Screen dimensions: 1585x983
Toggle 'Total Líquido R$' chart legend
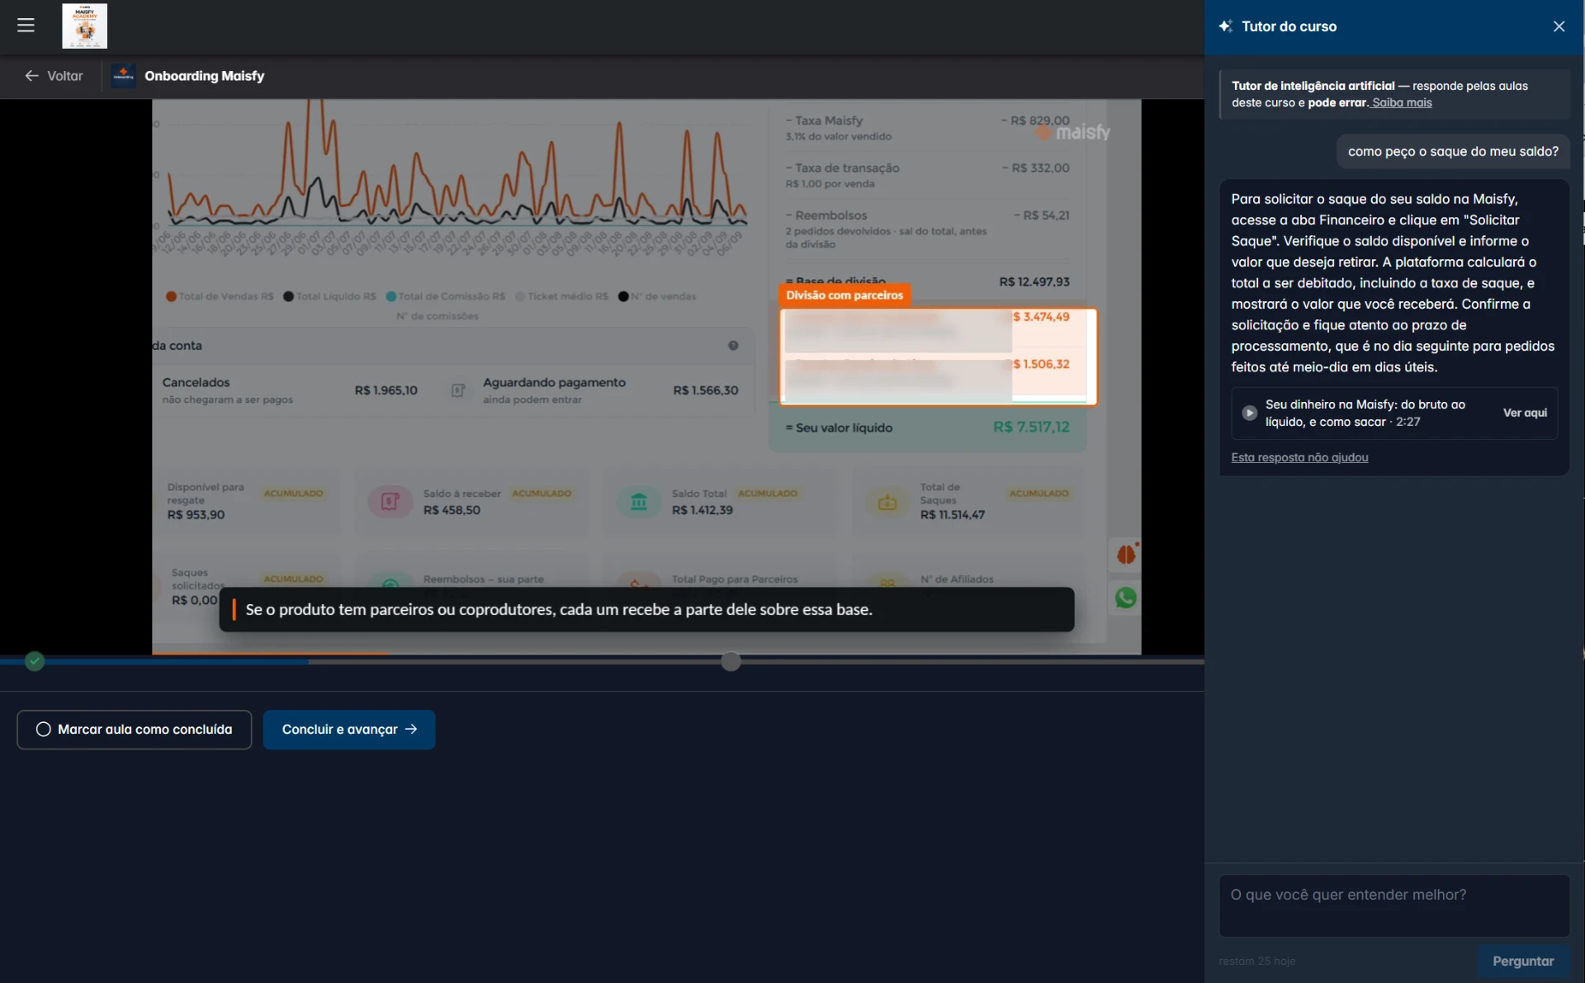pos(329,296)
